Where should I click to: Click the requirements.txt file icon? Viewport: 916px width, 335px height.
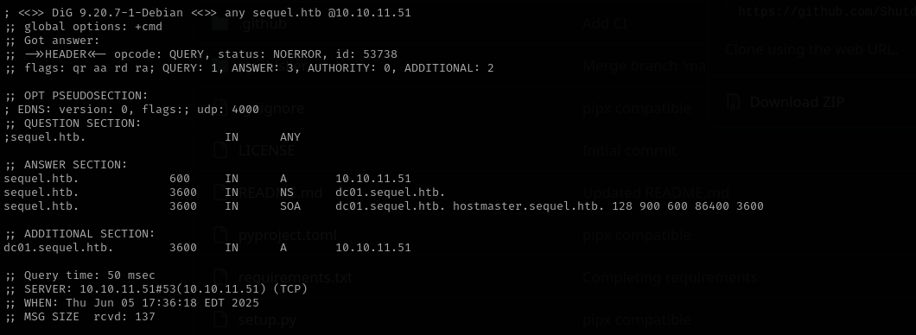coord(220,276)
